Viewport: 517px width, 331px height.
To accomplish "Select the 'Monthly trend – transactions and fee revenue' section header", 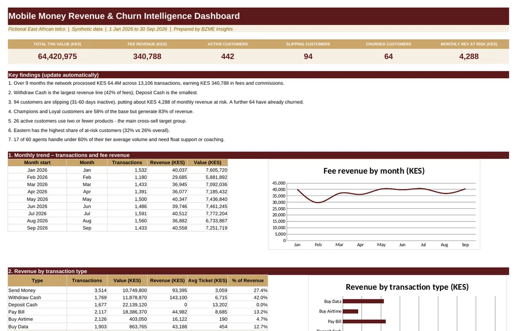I will (69, 155).
